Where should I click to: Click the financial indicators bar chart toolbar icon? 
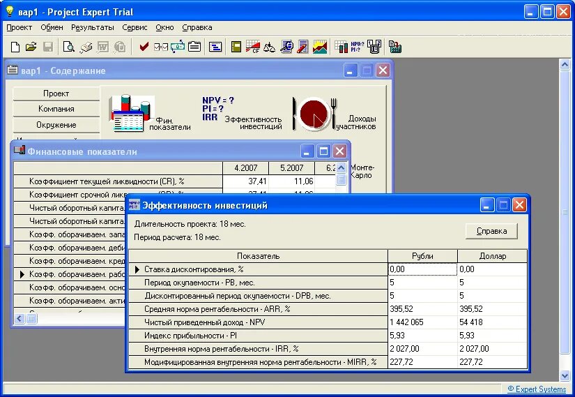pos(341,47)
